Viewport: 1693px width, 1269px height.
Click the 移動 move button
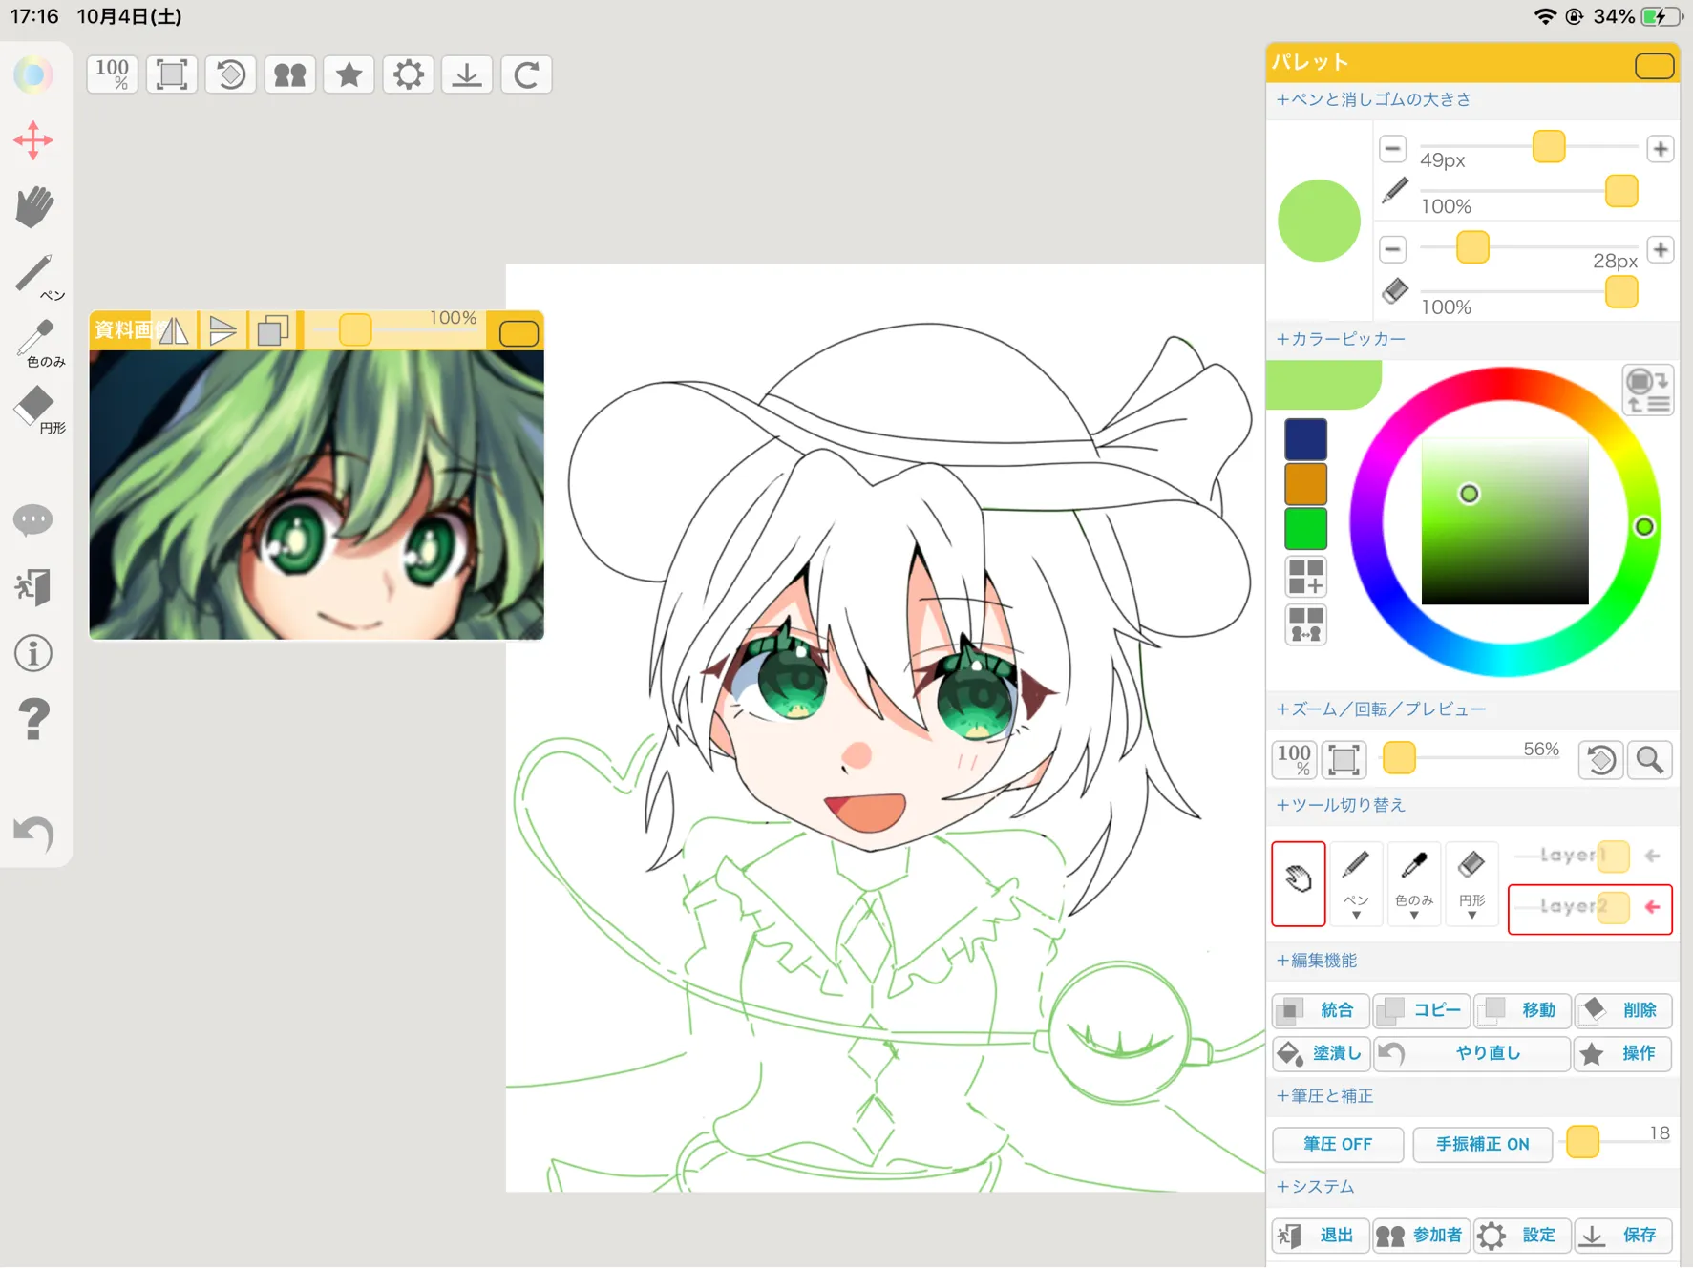tap(1523, 1010)
